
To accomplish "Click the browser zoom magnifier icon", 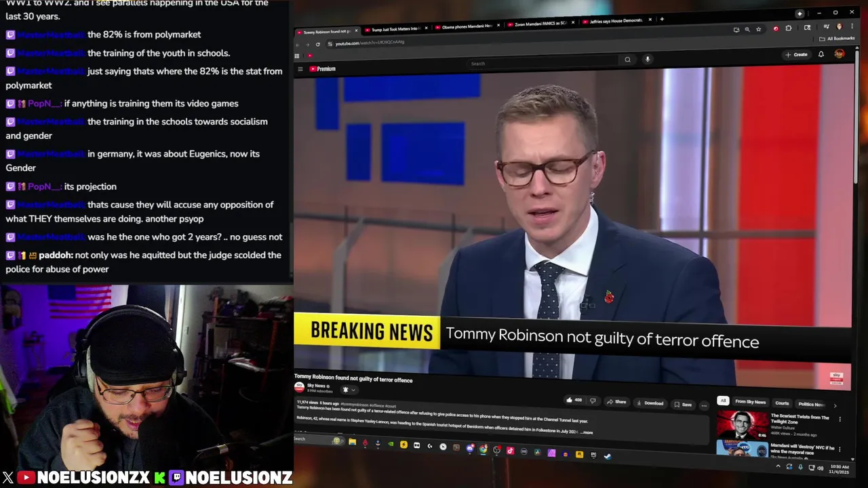I will (747, 29).
